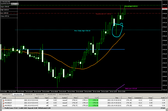The image size is (168, 111).
Task: Sort by the Symbol column header
Action: (62, 98)
